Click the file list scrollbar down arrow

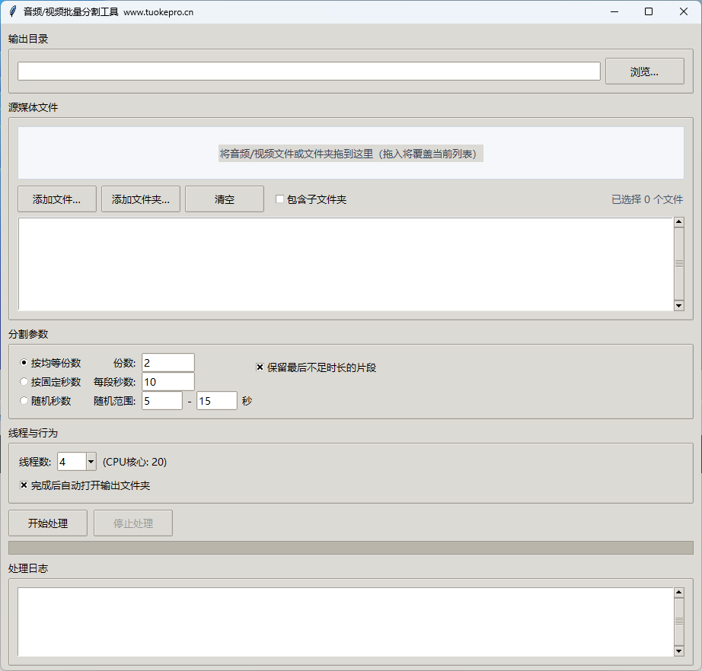(678, 307)
